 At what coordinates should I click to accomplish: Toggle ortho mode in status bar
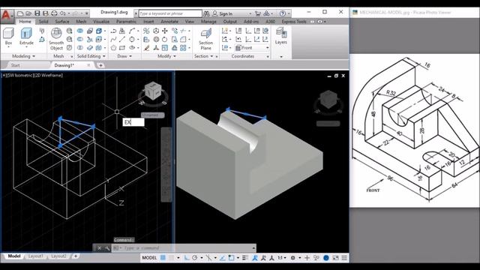187,258
